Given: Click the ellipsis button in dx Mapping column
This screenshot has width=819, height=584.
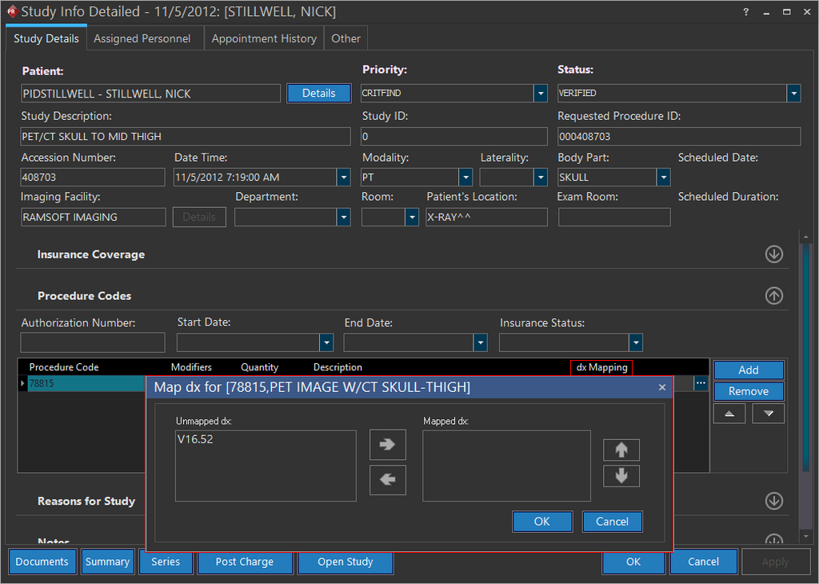Looking at the screenshot, I should 701,384.
